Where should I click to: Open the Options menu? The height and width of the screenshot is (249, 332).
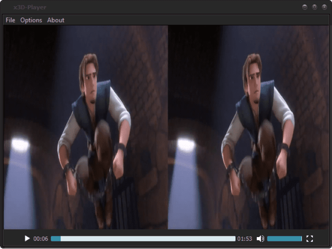pyautogui.click(x=31, y=20)
